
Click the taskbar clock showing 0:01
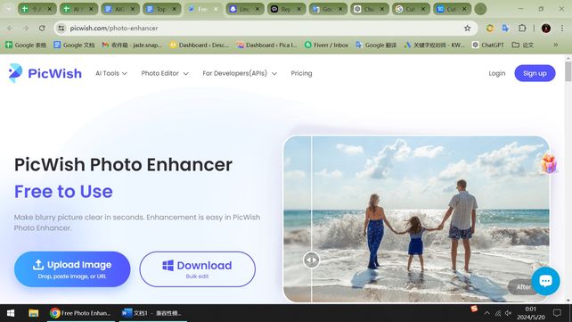[x=531, y=313]
